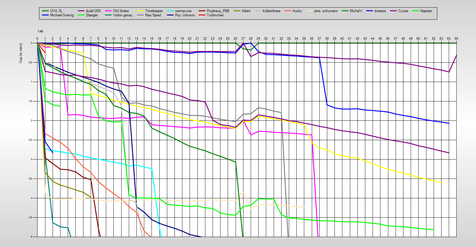476x247 pixels.
Task: Click the Cruise legend label
Action: (403, 11)
